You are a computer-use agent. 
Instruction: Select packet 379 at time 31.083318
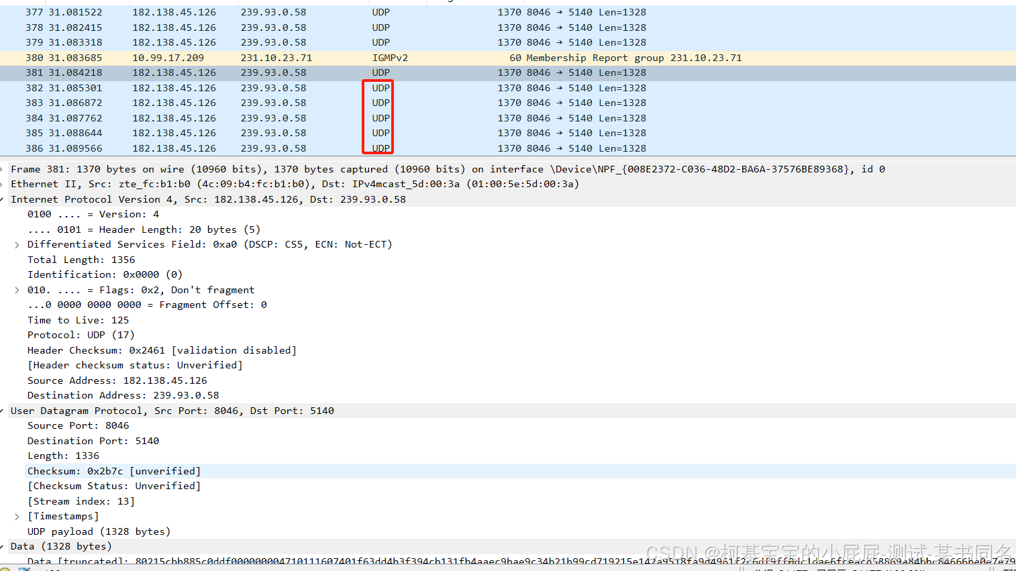508,42
